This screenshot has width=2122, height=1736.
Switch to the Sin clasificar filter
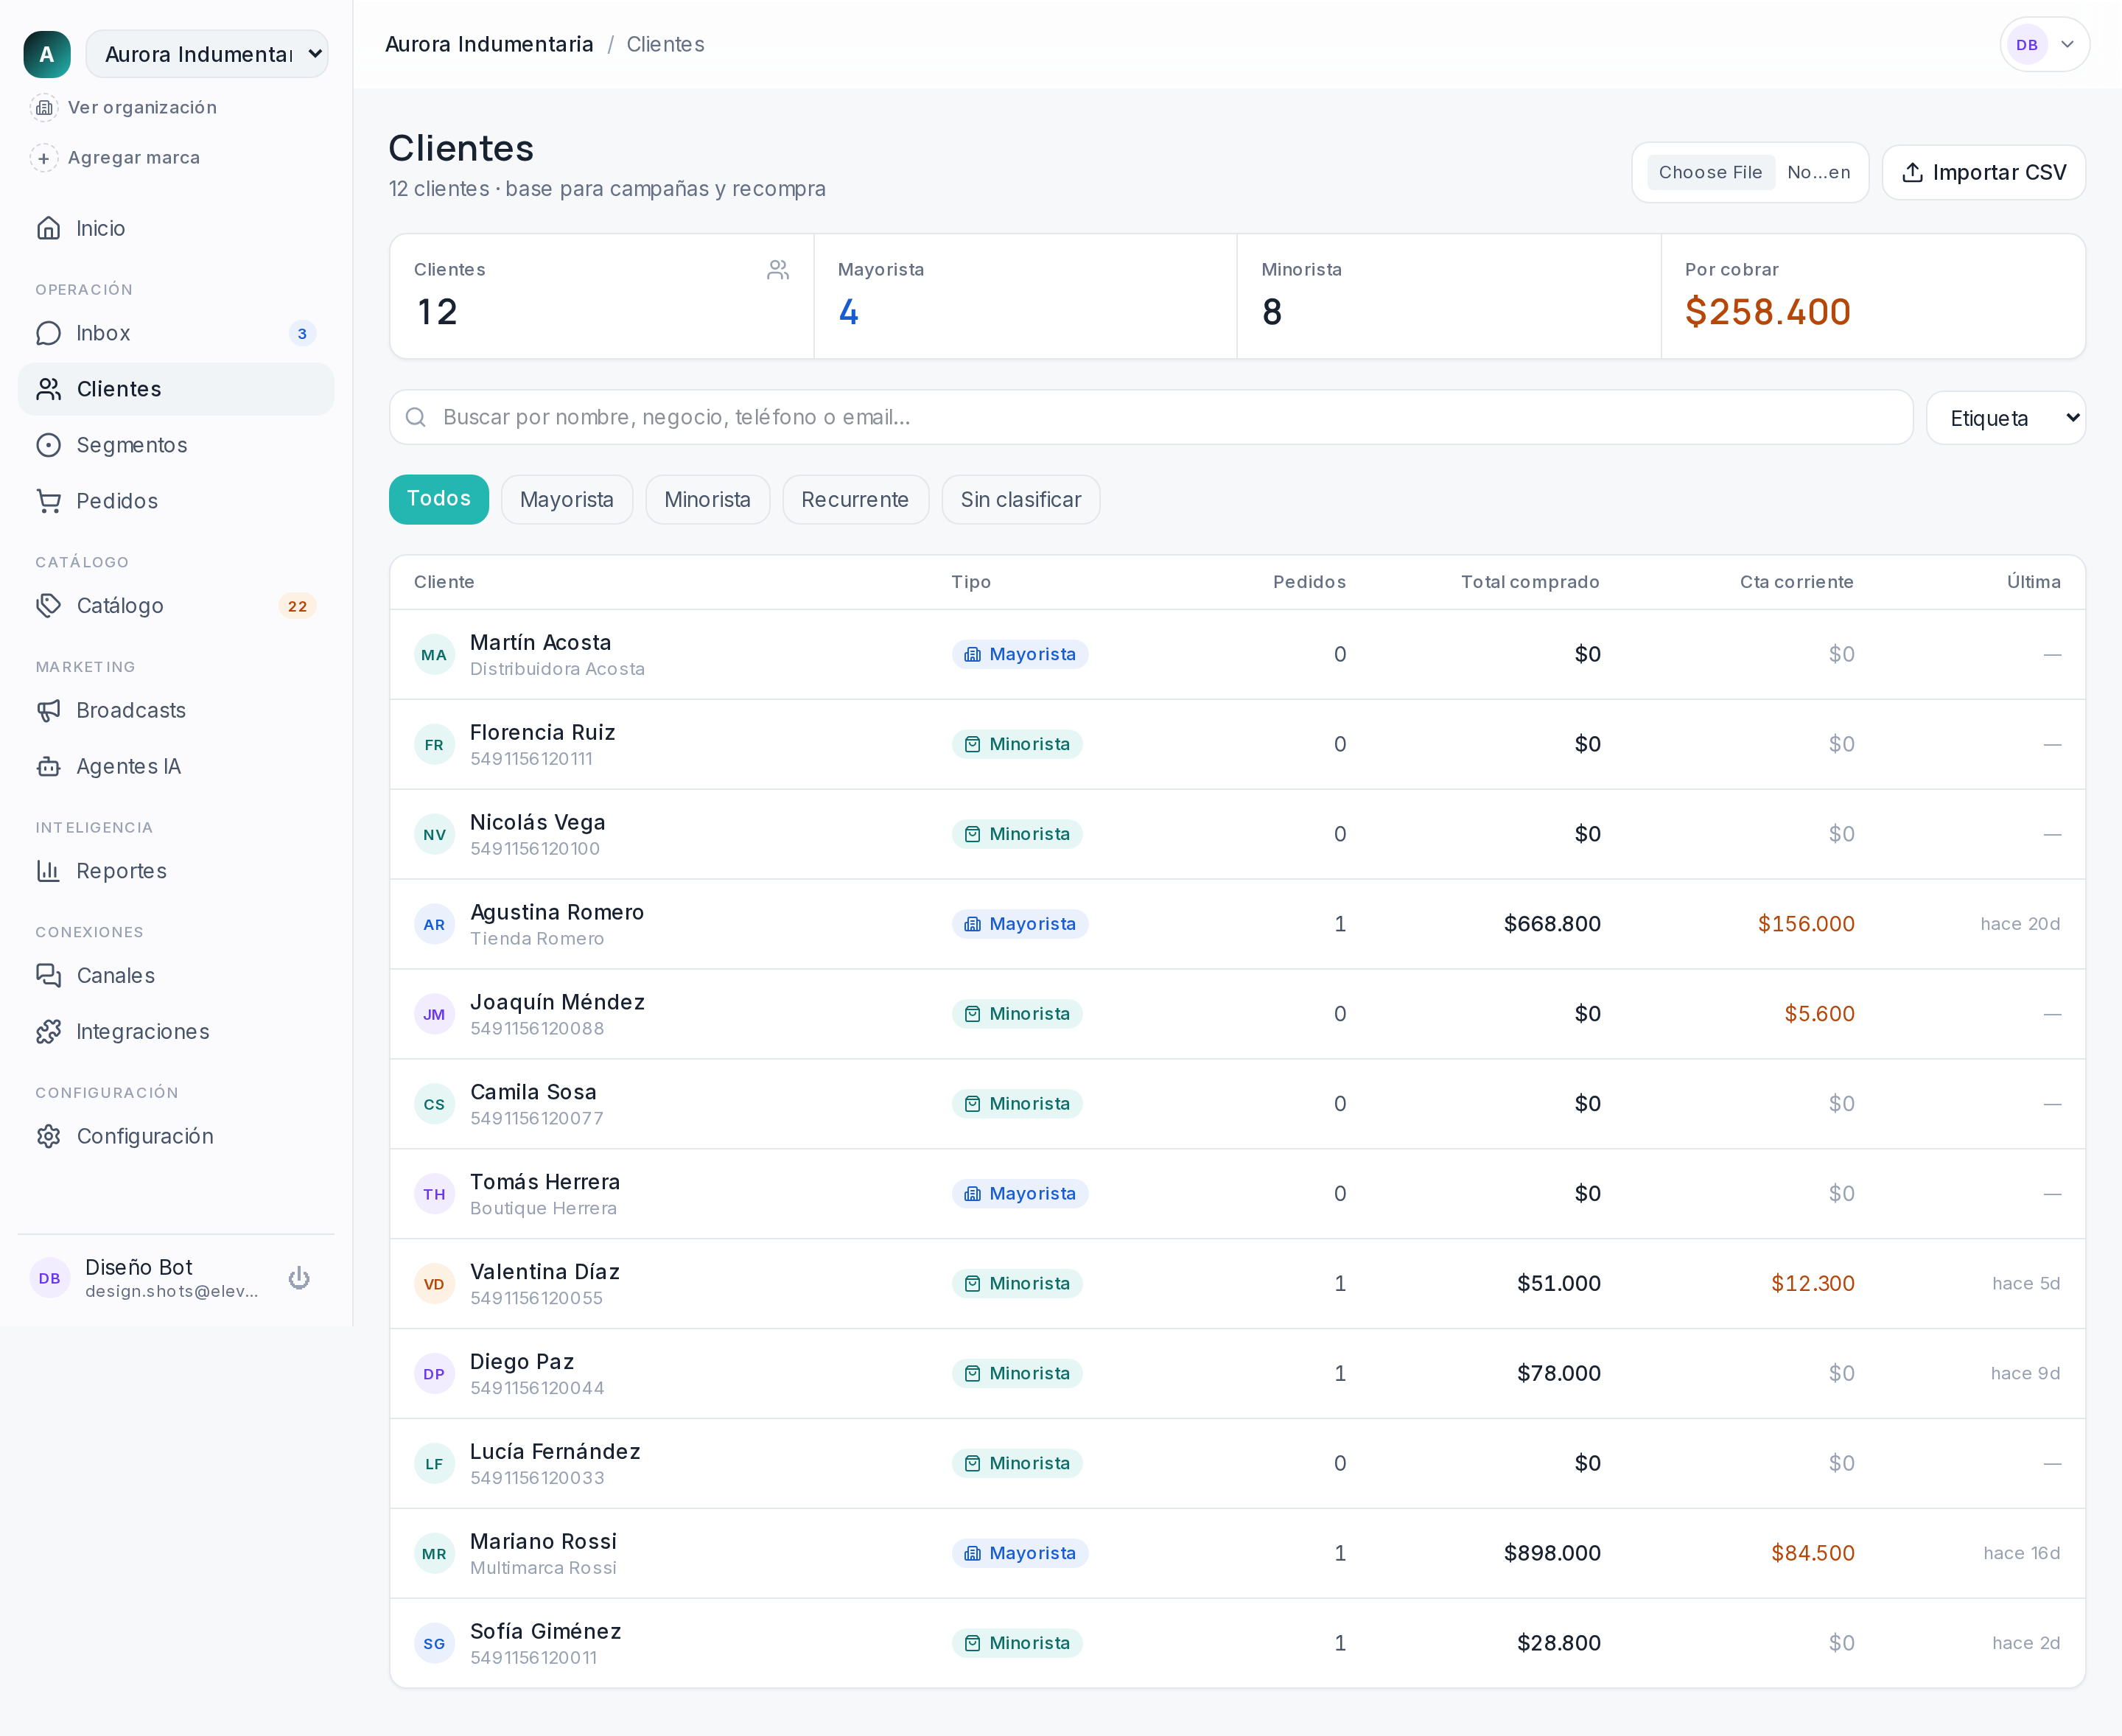click(x=1020, y=500)
